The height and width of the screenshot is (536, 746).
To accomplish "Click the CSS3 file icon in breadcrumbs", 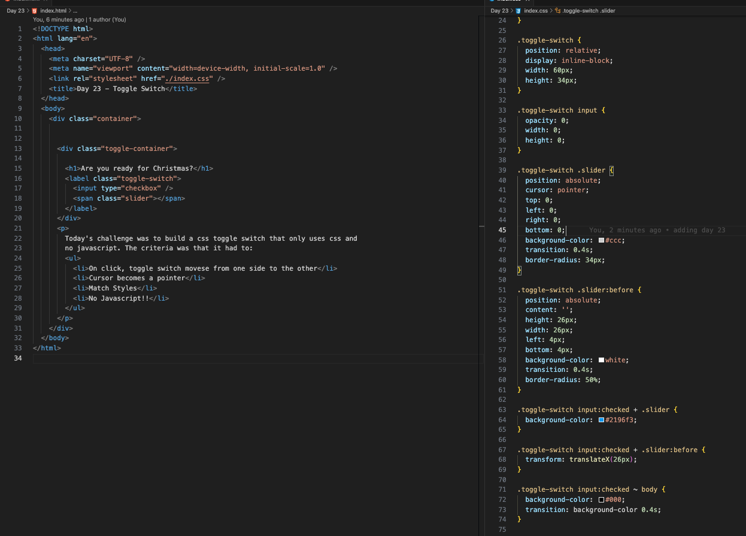I will pyautogui.click(x=518, y=11).
